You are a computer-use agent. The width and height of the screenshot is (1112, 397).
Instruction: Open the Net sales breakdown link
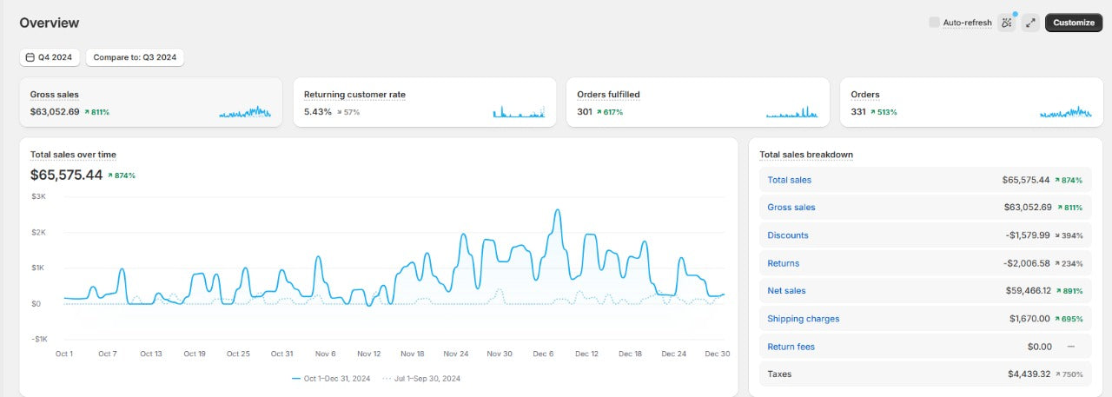coord(786,291)
